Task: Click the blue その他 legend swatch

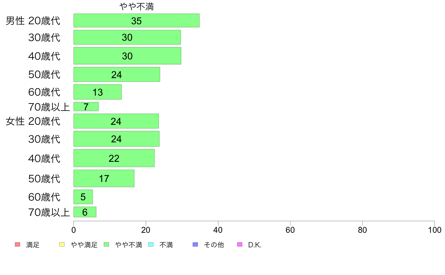Action: [195, 244]
